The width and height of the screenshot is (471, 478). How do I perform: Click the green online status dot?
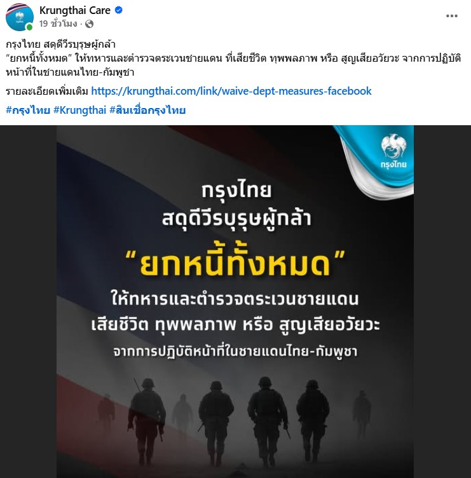click(x=29, y=27)
